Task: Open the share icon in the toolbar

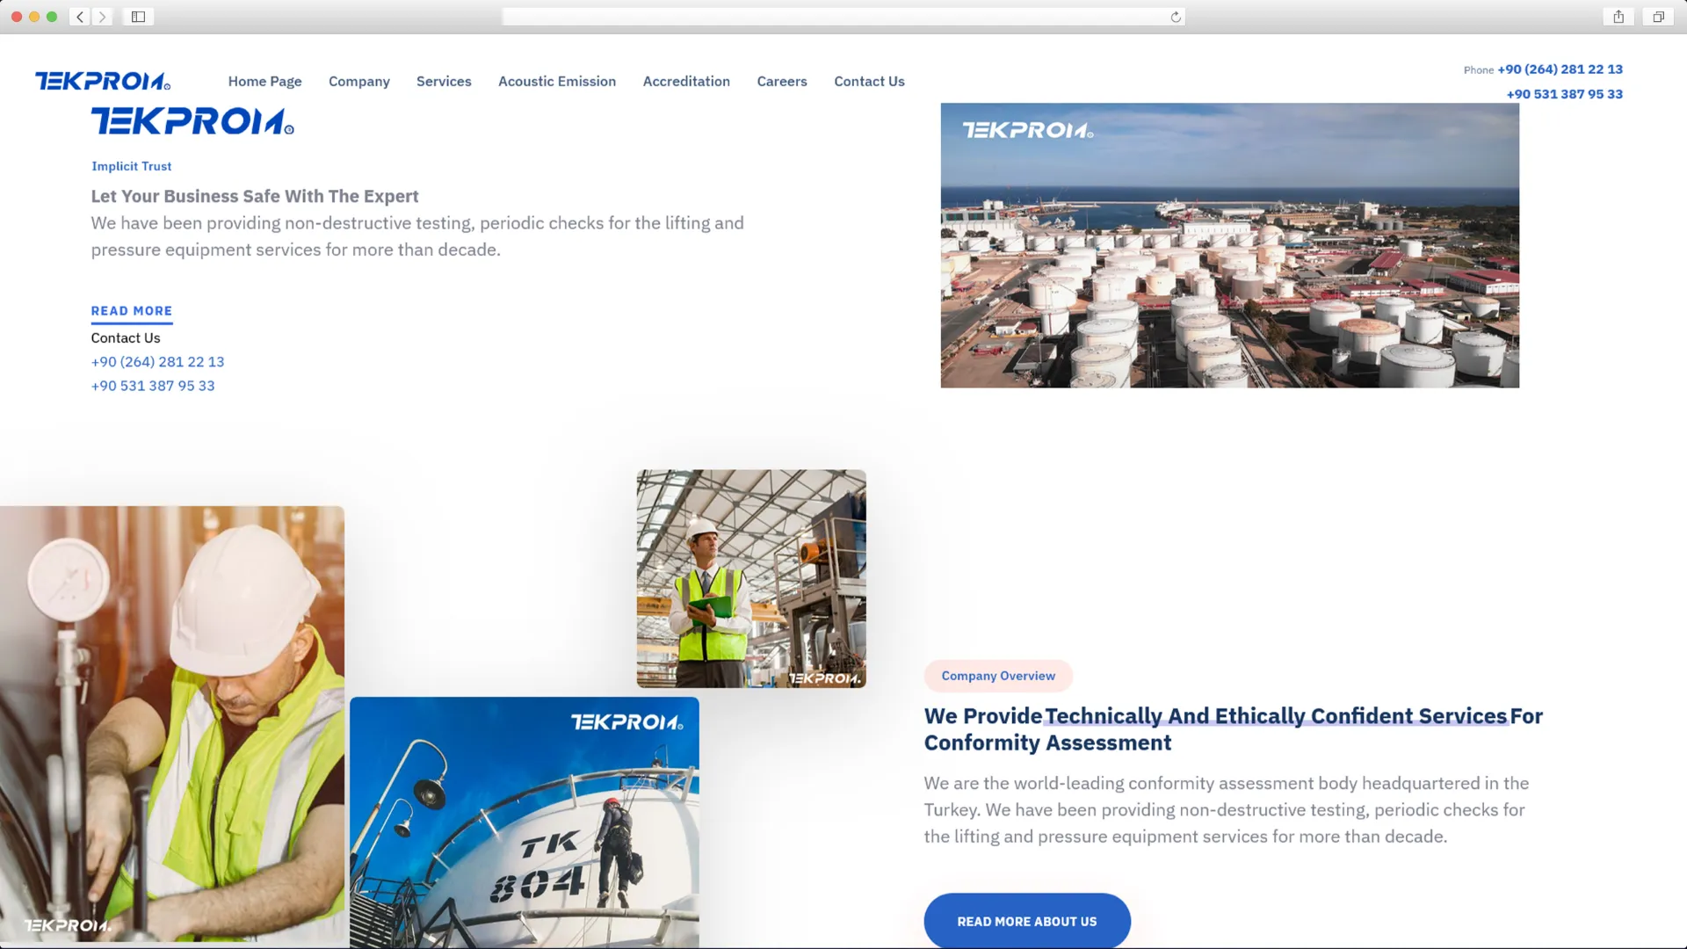Action: pos(1618,17)
